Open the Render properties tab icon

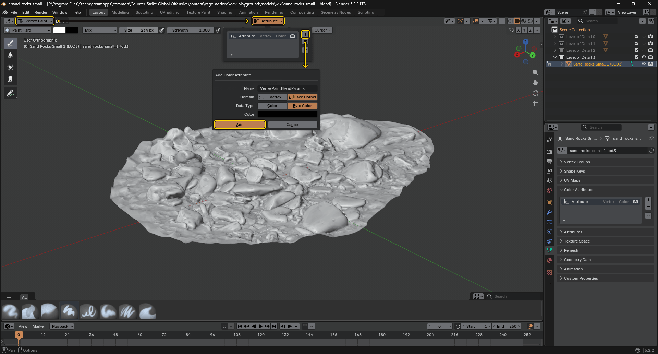[x=549, y=152]
